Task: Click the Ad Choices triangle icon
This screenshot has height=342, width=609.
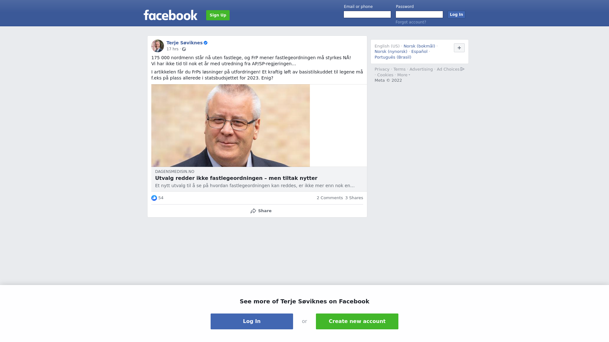Action: tap(462, 69)
